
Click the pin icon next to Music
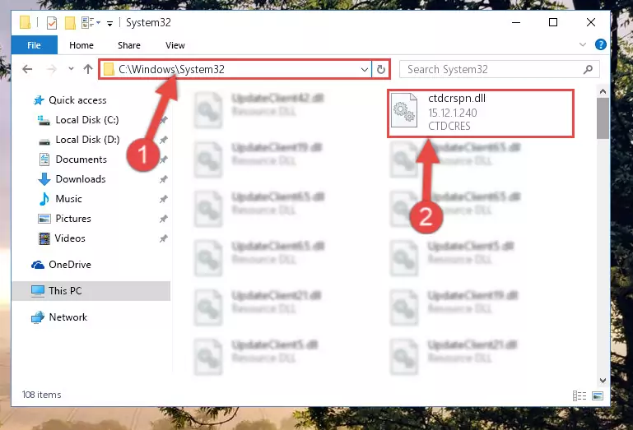[164, 199]
